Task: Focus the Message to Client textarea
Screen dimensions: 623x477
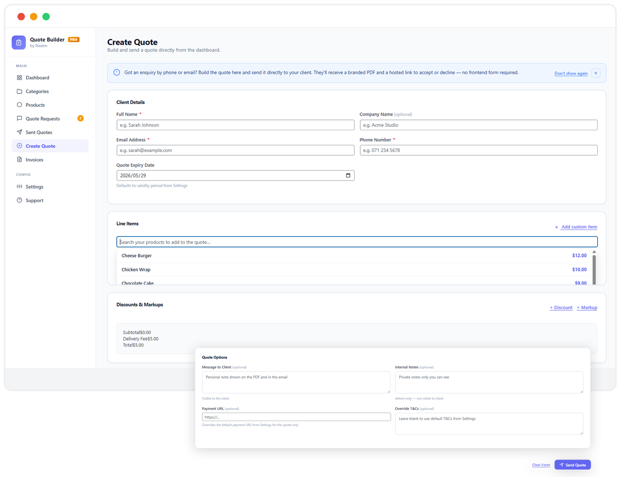Action: click(296, 382)
